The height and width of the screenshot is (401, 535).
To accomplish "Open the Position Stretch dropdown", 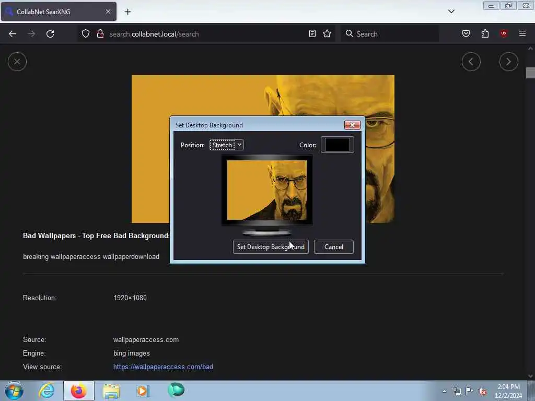I will pos(227,145).
